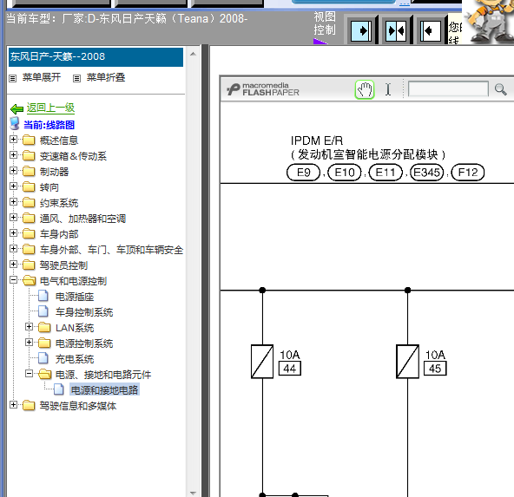Select the 制动器 folder label

pyautogui.click(x=55, y=172)
